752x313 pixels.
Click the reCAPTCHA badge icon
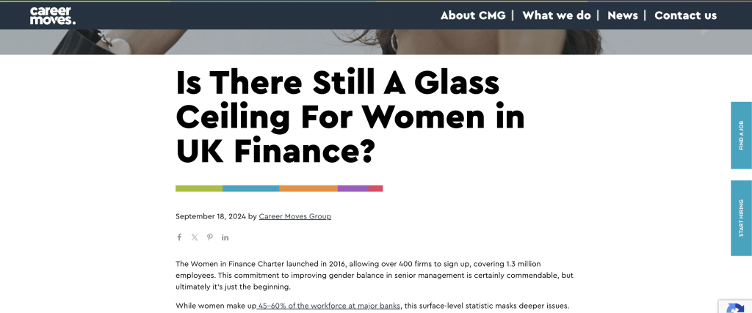tap(735, 306)
